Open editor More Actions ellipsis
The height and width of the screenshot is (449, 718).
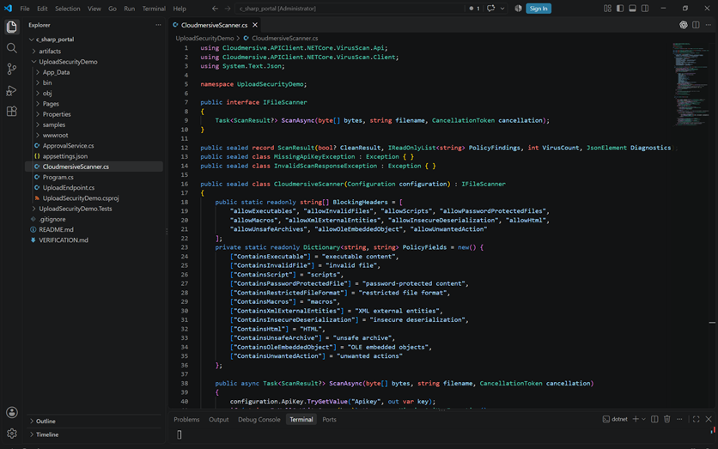point(708,25)
